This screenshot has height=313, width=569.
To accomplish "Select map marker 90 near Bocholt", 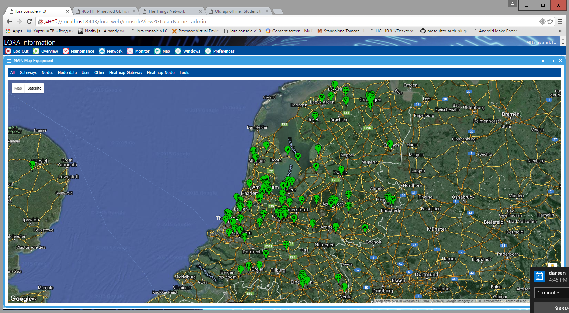I will coord(365,228).
